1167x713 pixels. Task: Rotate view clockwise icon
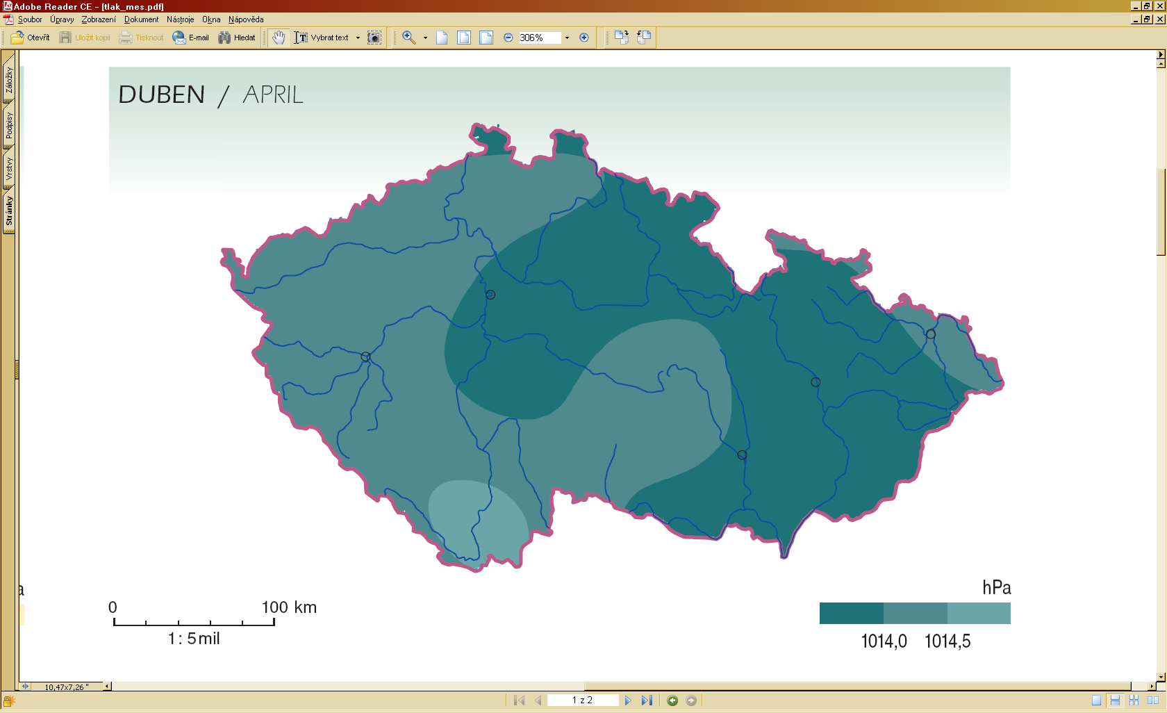pos(622,38)
